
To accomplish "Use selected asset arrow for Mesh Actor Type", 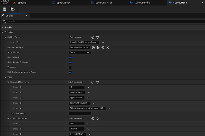I will coord(93,48).
